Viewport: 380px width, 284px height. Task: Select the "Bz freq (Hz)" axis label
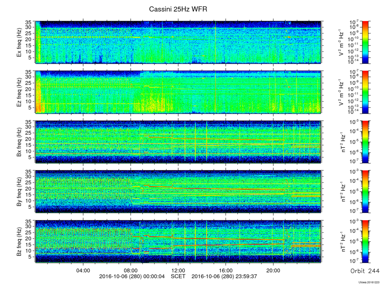19,242
